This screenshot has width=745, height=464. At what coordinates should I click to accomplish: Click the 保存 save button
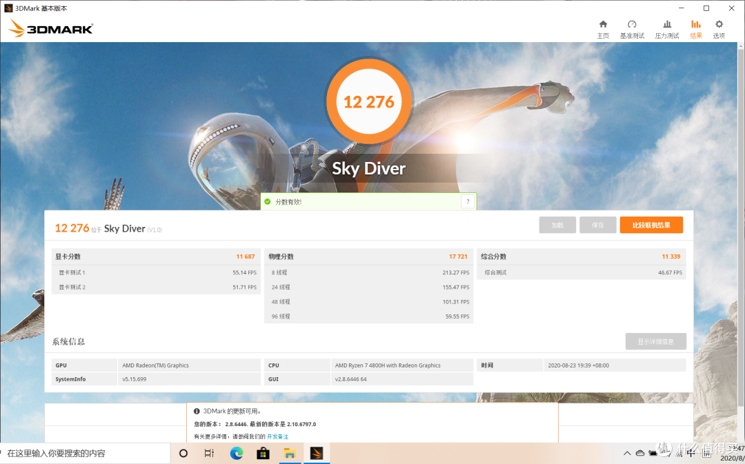pos(597,225)
